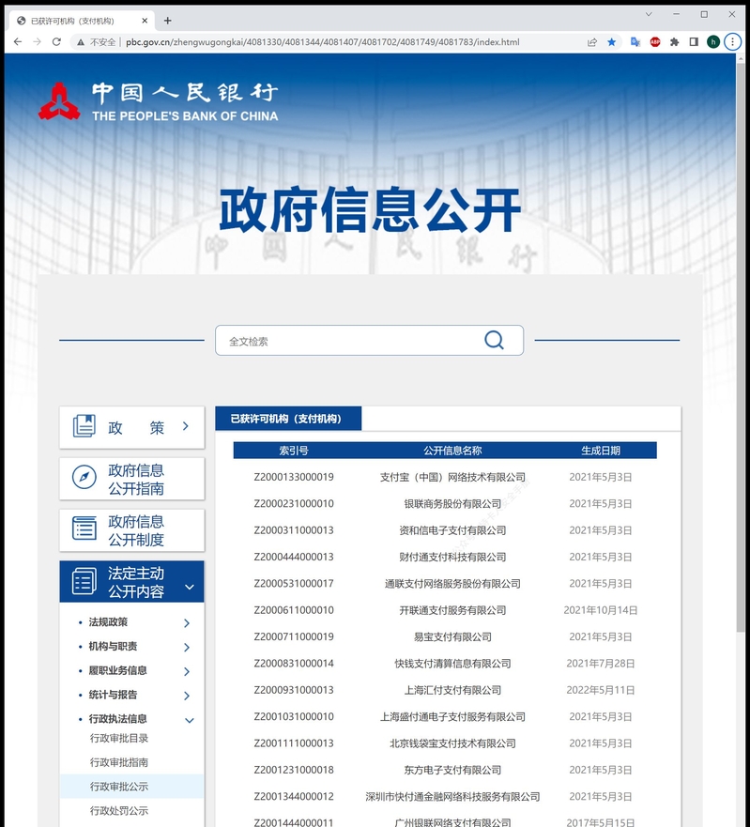Open 东方电子支付有限公司 link
Image resolution: width=750 pixels, height=827 pixels.
452,770
